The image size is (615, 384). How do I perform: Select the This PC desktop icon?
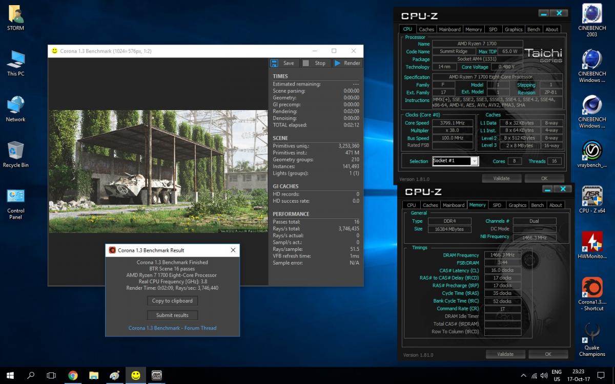pos(15,63)
